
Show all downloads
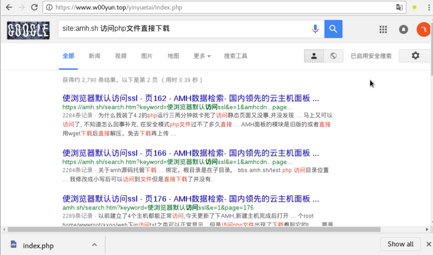pyautogui.click(x=400, y=244)
